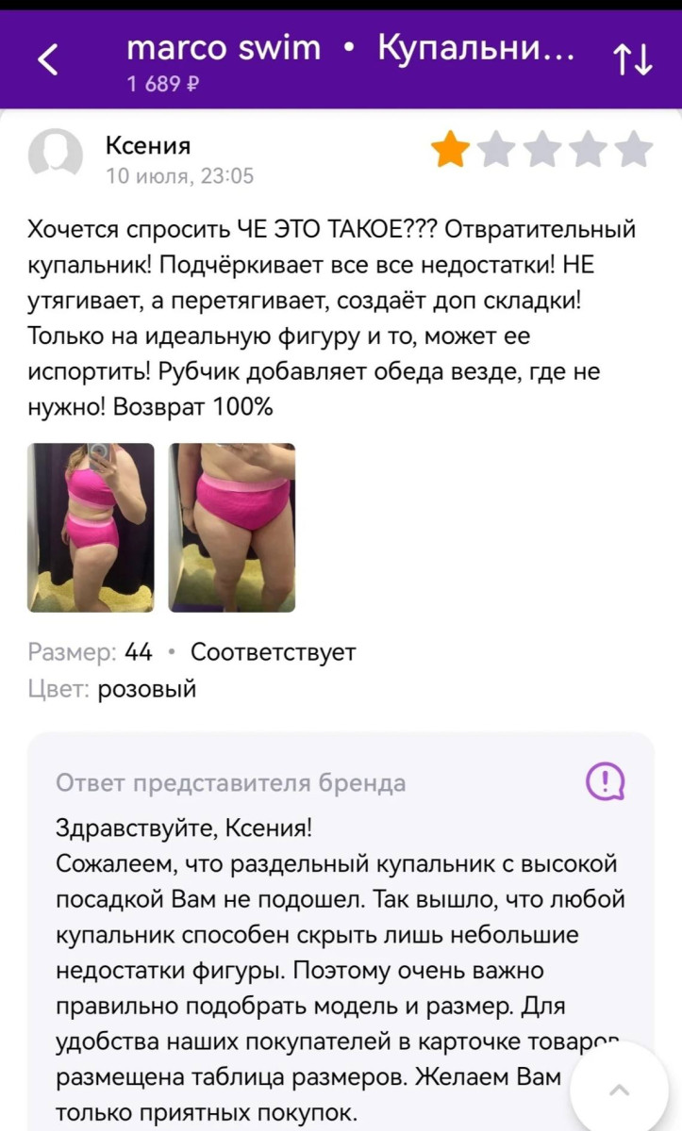
Task: Open reviewer name Ксения
Action: [x=148, y=145]
